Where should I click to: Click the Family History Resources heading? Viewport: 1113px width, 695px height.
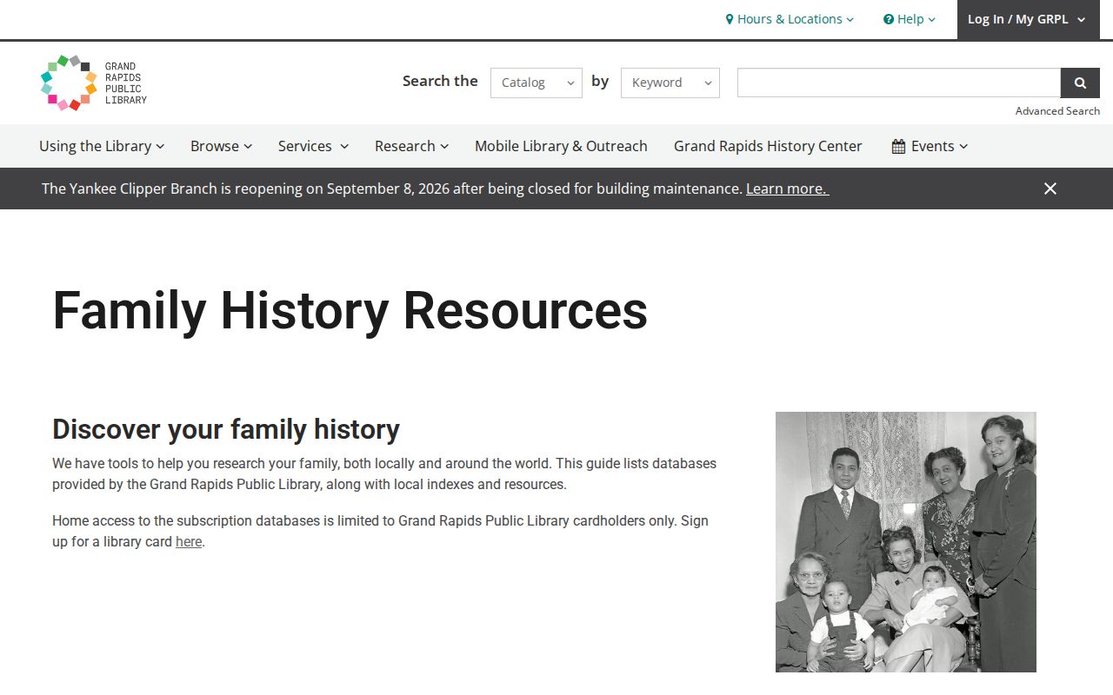350,310
